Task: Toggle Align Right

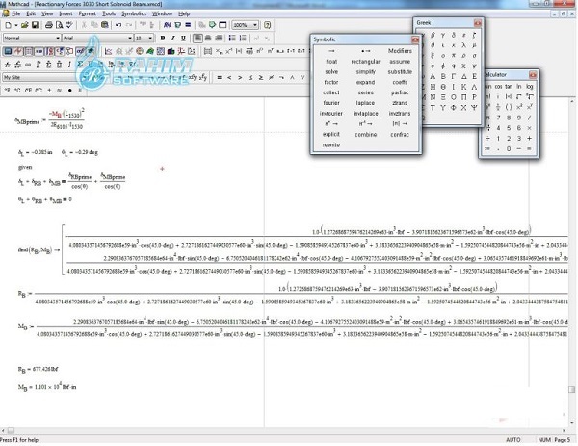Action: click(x=219, y=38)
